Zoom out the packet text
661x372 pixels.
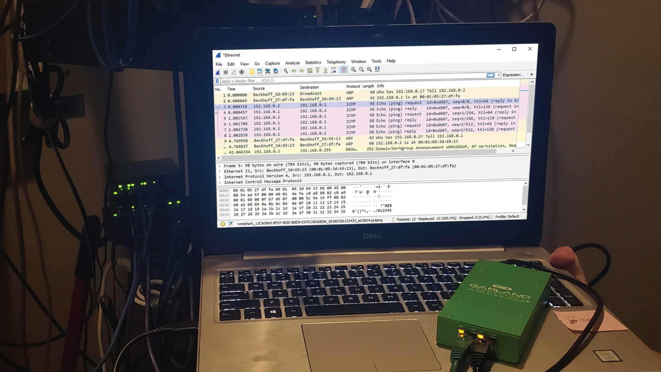pos(361,69)
